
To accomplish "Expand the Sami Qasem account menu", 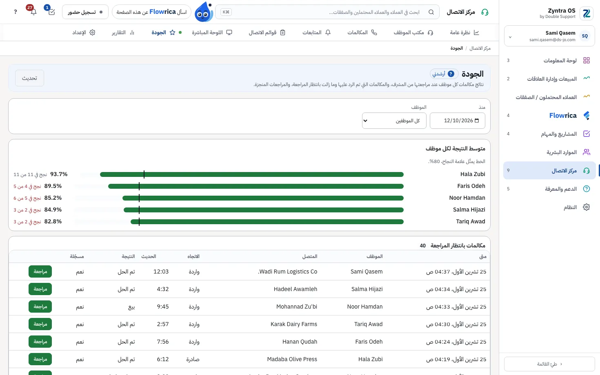I will [x=549, y=36].
